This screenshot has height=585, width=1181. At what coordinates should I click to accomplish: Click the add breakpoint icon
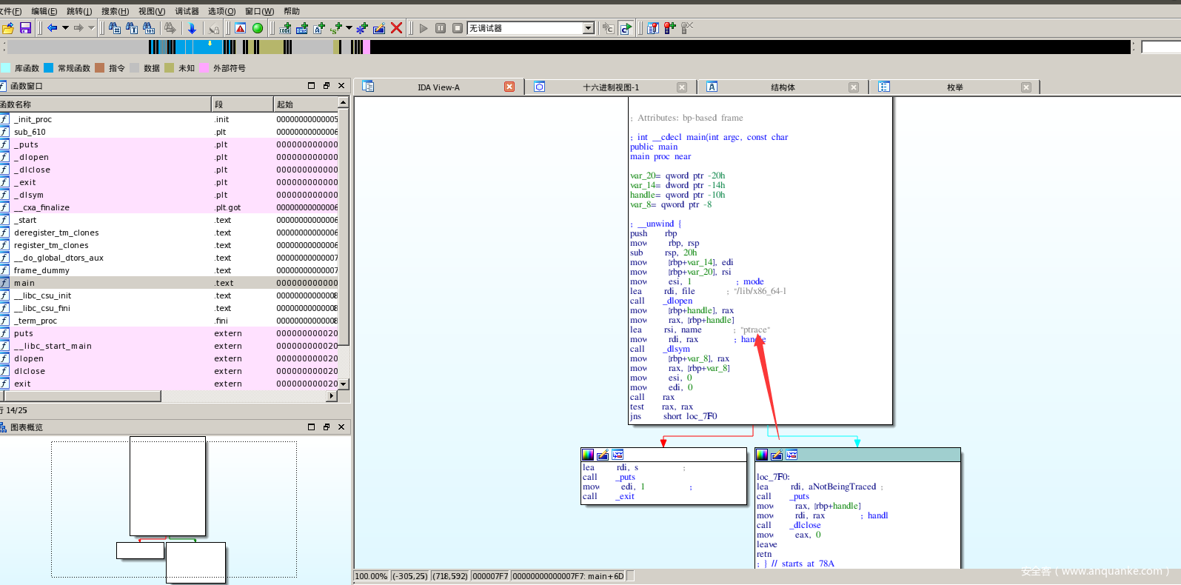(669, 28)
